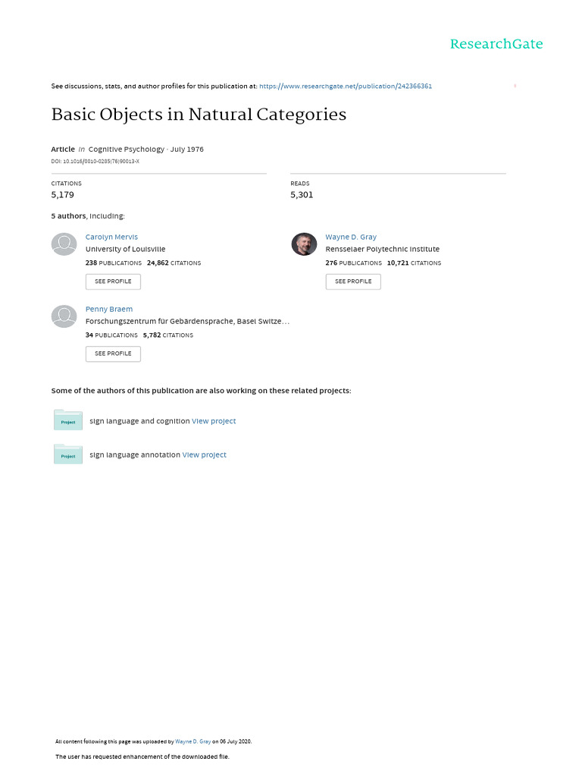Click Penny Braem's avatar placeholder icon
This screenshot has height=777, width=582.
[x=64, y=316]
